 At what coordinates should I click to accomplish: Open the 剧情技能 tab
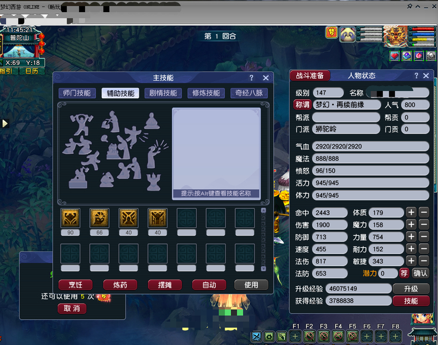(163, 93)
